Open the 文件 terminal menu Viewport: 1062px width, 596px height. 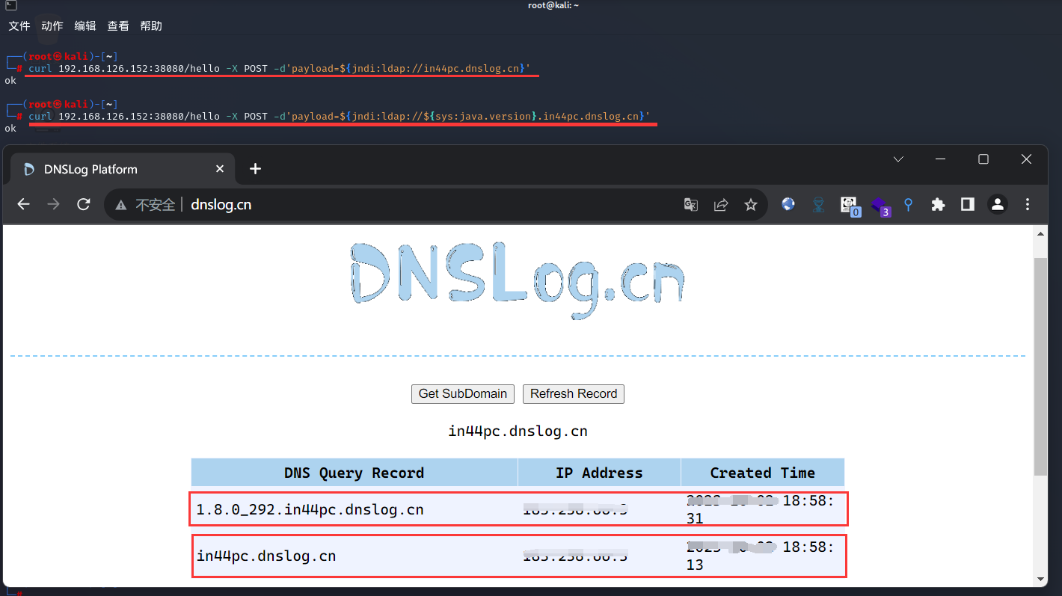(19, 26)
